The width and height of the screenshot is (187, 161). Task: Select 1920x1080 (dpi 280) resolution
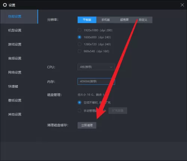(x=79, y=30)
